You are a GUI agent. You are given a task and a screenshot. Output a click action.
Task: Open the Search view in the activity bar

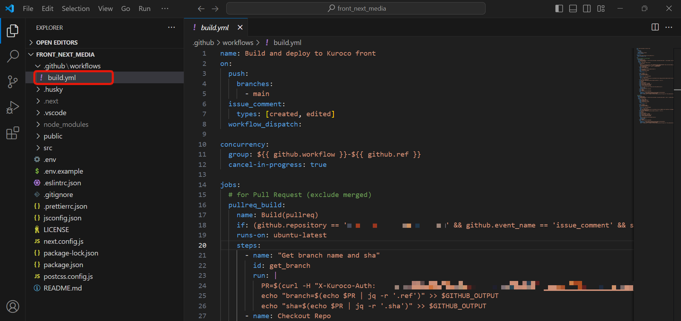(13, 56)
